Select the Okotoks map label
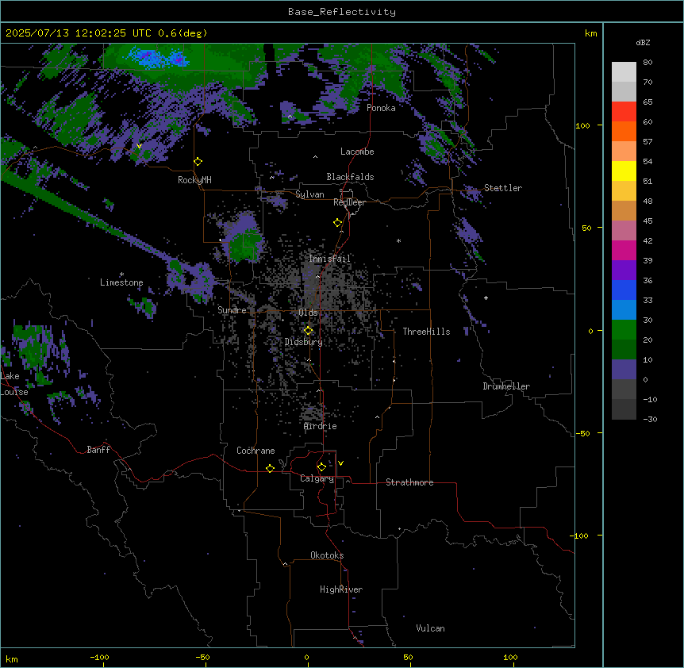Viewport: 684px width, 668px height. tap(327, 555)
